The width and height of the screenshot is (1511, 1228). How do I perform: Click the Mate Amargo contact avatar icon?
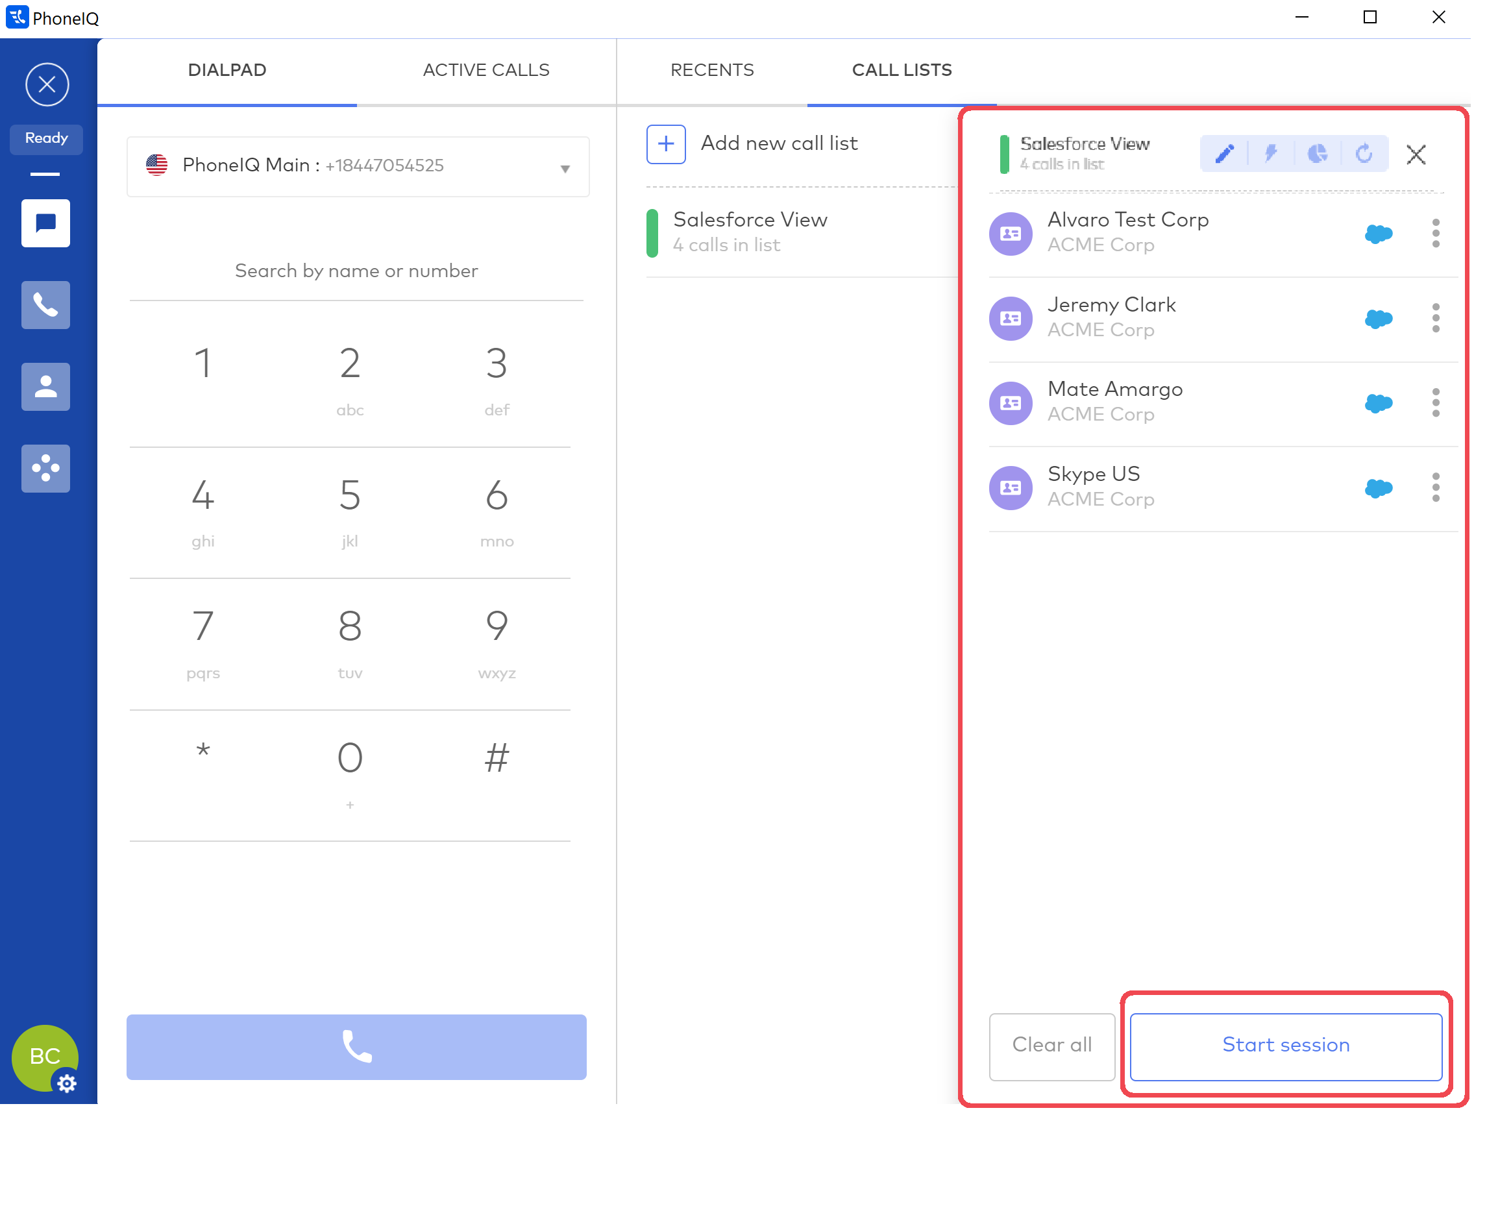pyautogui.click(x=1010, y=402)
